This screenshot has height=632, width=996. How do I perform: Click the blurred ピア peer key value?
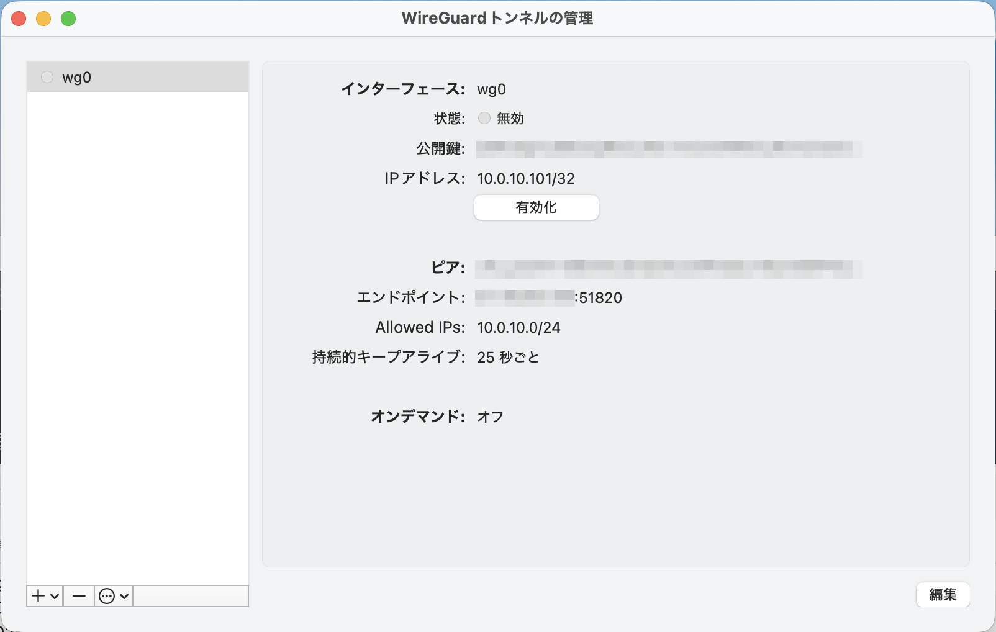668,269
